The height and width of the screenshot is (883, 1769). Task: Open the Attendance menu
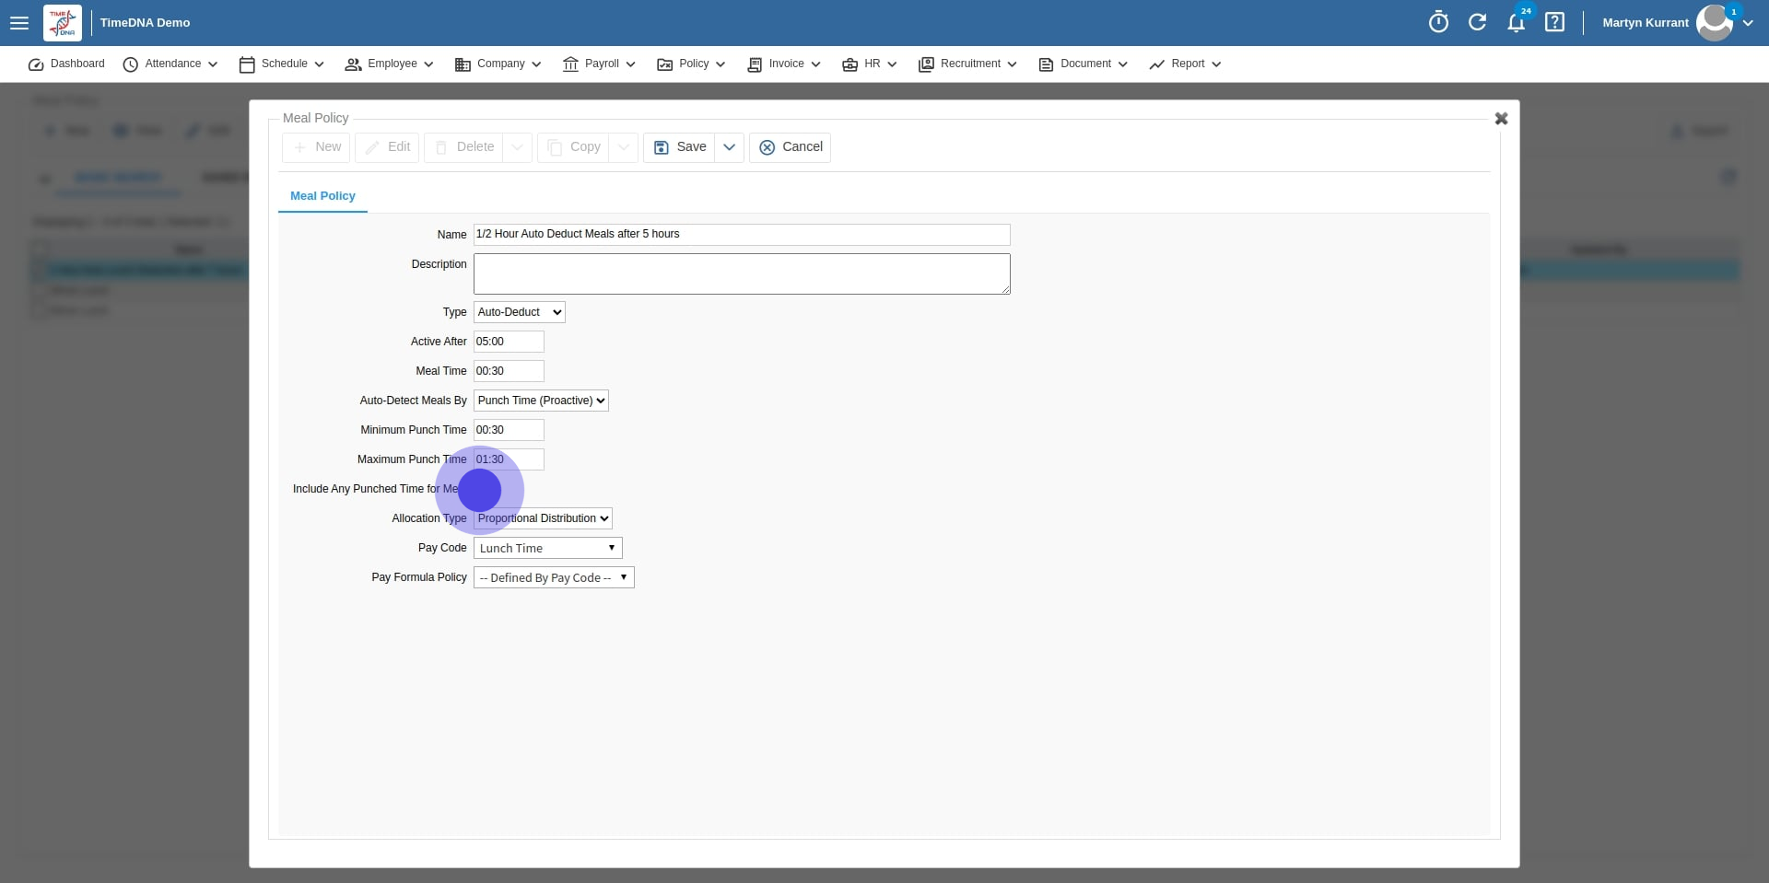(x=170, y=64)
